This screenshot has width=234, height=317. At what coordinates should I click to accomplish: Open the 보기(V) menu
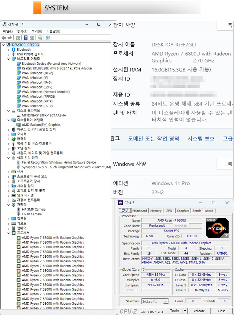pos(37,31)
